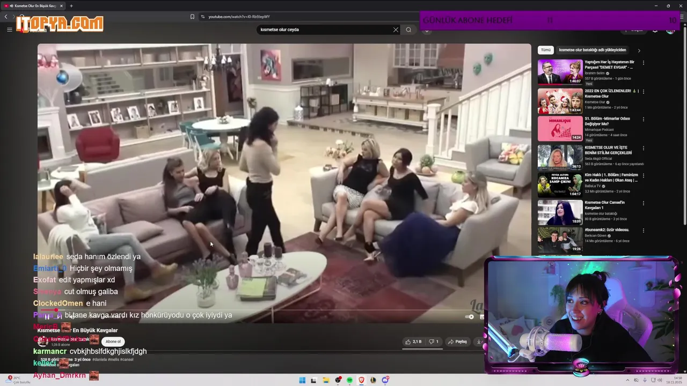This screenshot has height=386, width=687.
Task: Dislike the video with thumbs-down button
Action: 433,342
